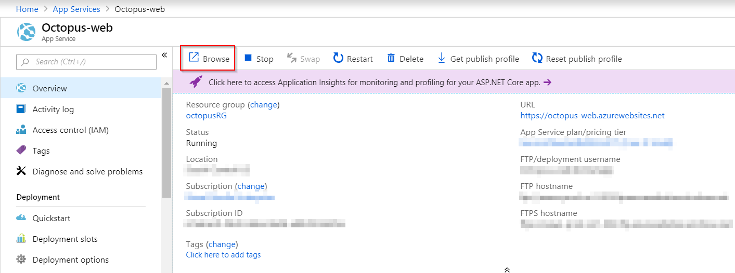Click the purple Tags icon
The width and height of the screenshot is (735, 273).
click(21, 151)
